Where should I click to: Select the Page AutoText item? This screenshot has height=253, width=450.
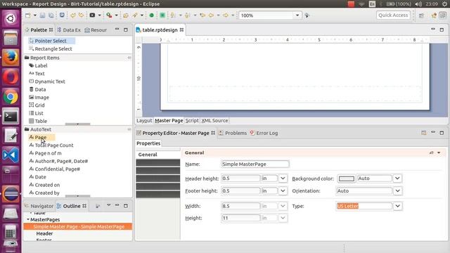41,138
